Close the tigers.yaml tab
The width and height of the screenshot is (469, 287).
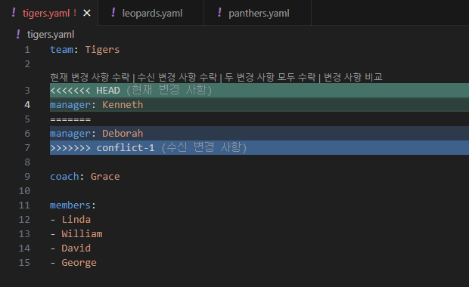(x=87, y=13)
